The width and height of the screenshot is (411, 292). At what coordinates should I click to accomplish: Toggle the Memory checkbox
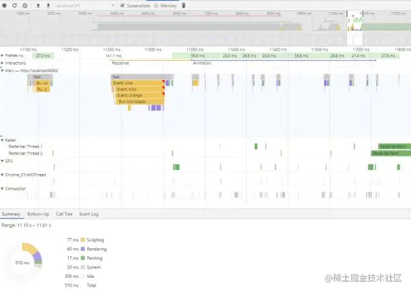click(x=156, y=5)
